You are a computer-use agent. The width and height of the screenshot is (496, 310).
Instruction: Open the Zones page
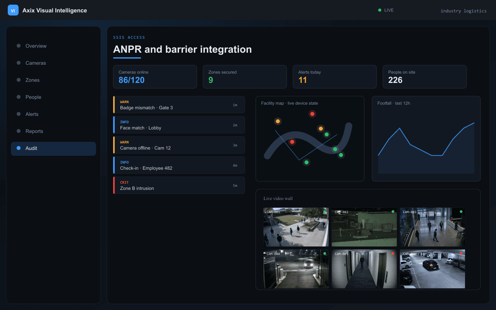click(x=53, y=80)
